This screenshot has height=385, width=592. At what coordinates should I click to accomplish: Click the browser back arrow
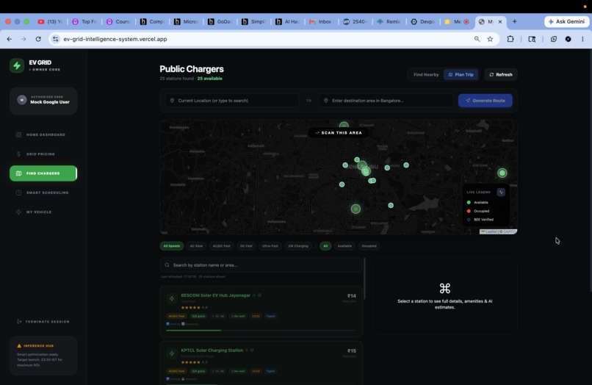[x=10, y=39]
